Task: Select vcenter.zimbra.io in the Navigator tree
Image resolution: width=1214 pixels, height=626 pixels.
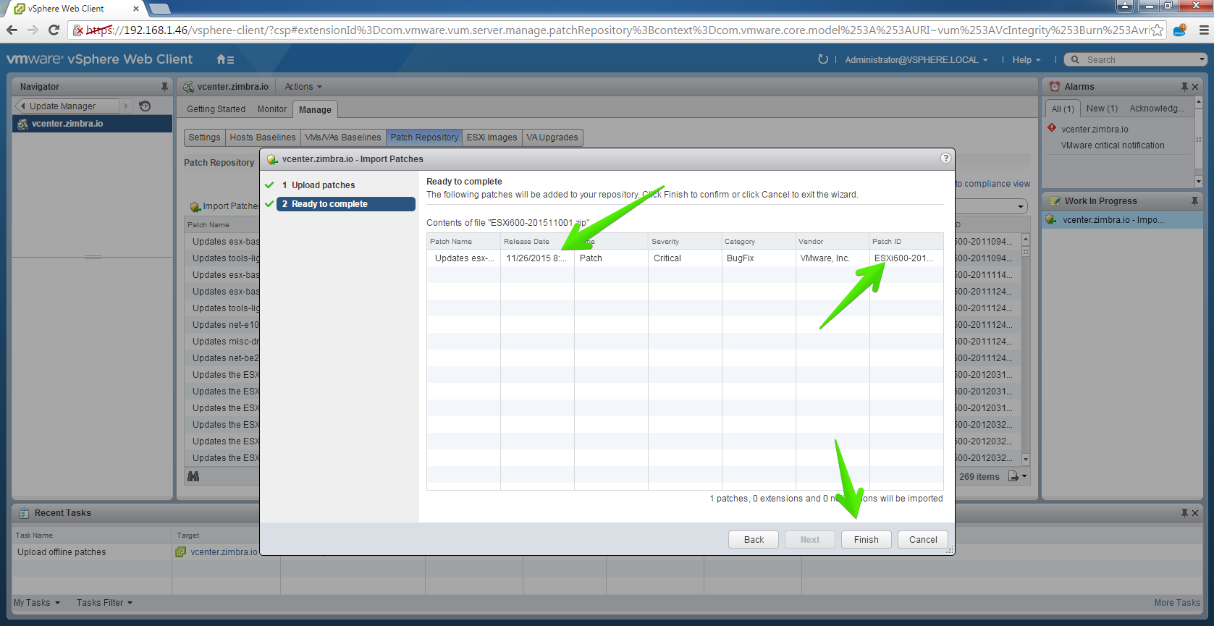Action: point(92,124)
